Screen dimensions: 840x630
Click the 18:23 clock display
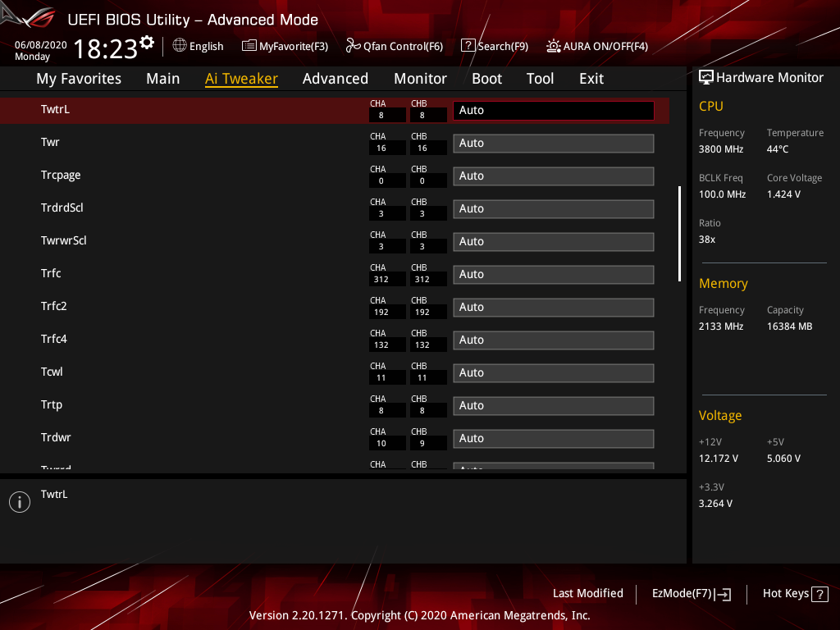[x=106, y=48]
